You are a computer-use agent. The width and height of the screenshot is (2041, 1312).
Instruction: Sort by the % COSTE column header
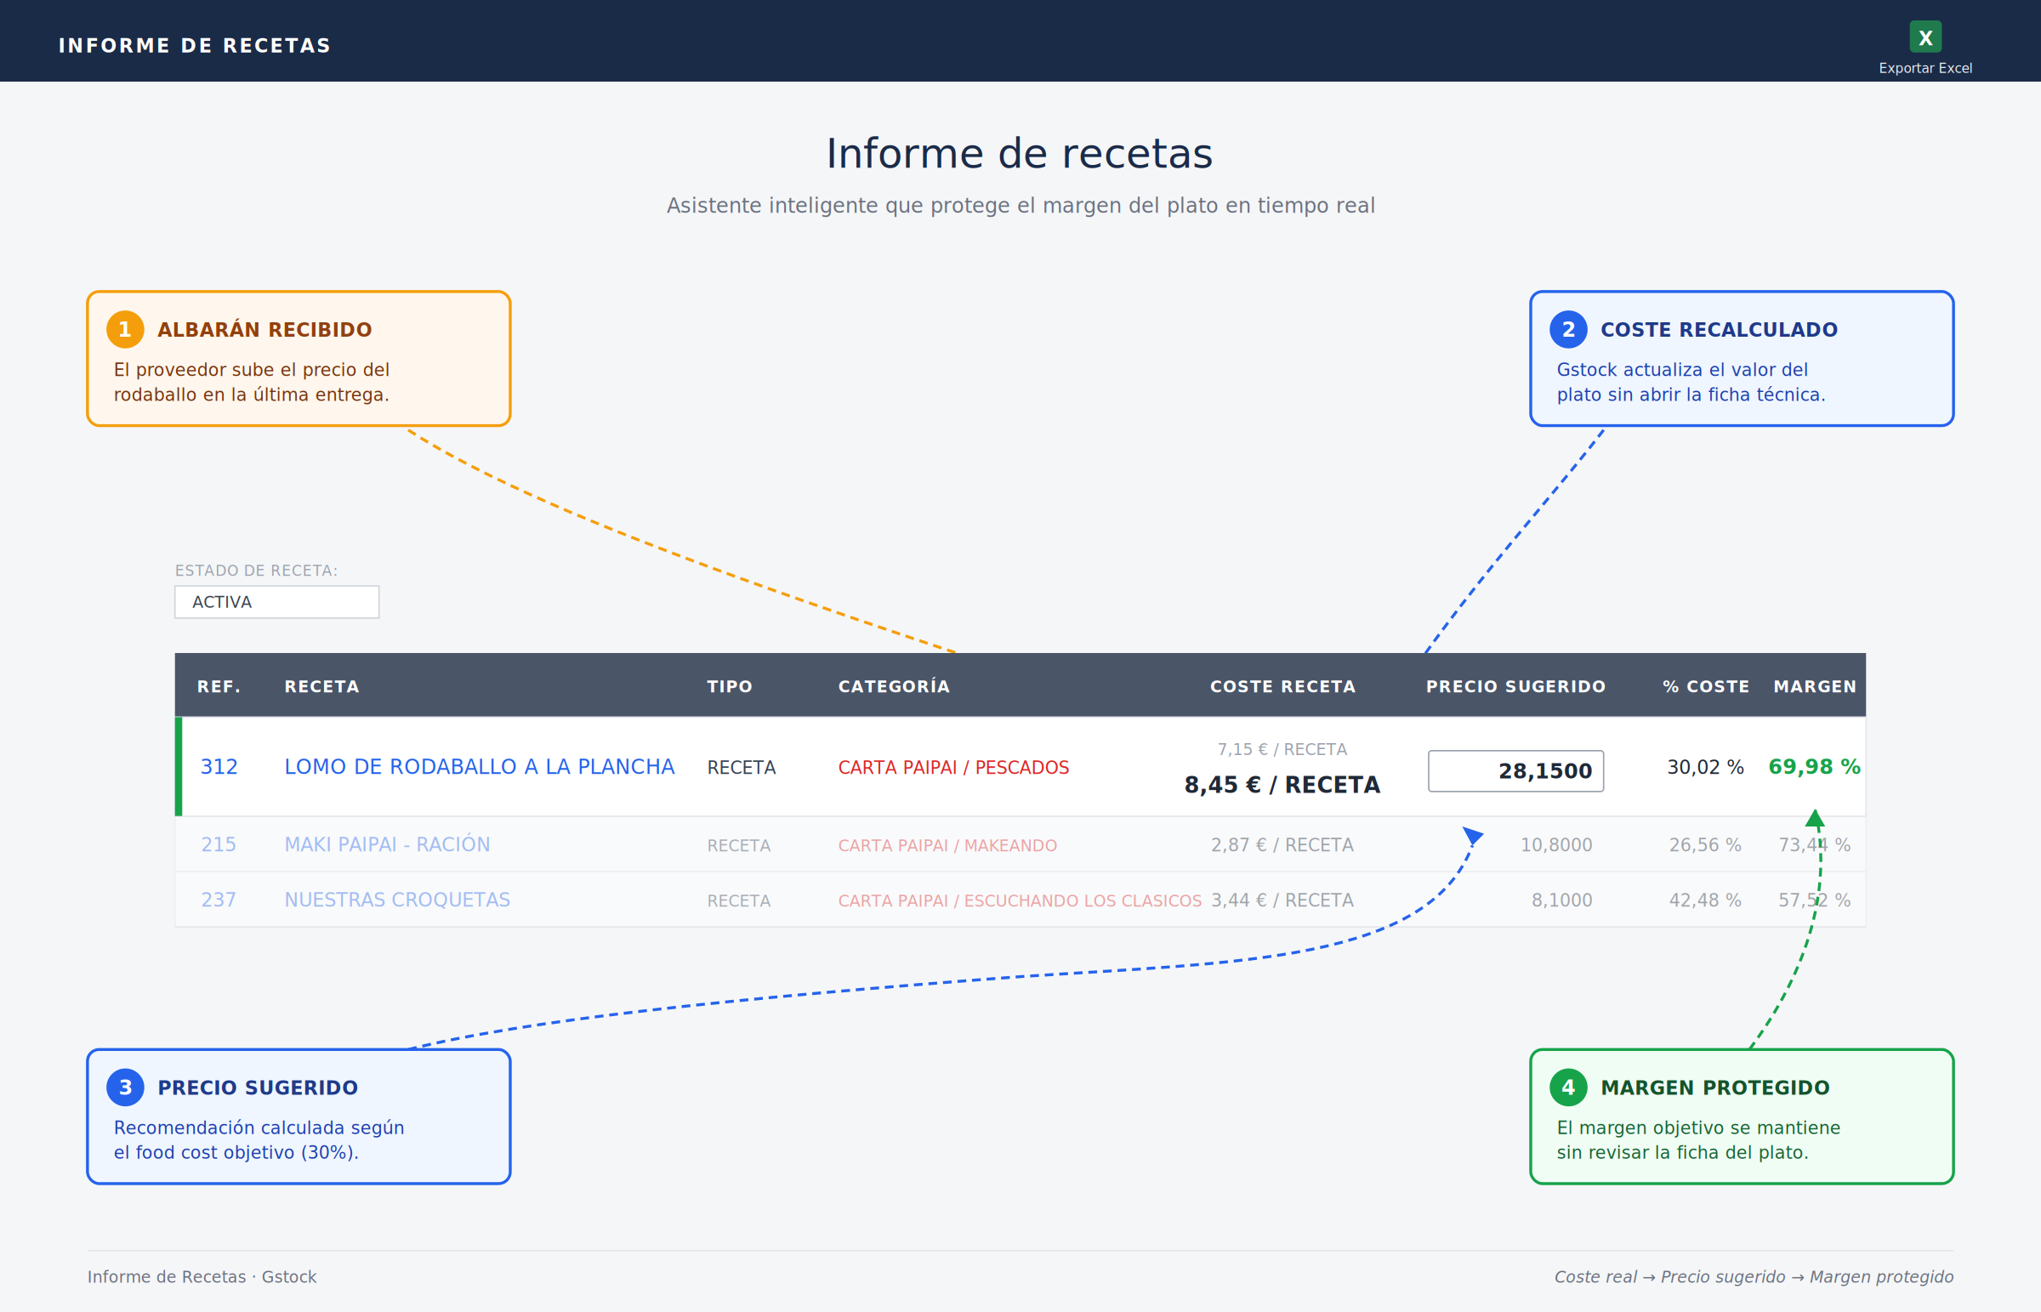(1705, 687)
